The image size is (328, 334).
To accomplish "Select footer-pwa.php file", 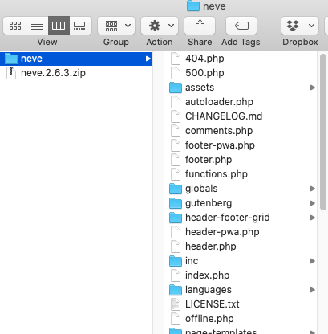I will (241, 145).
